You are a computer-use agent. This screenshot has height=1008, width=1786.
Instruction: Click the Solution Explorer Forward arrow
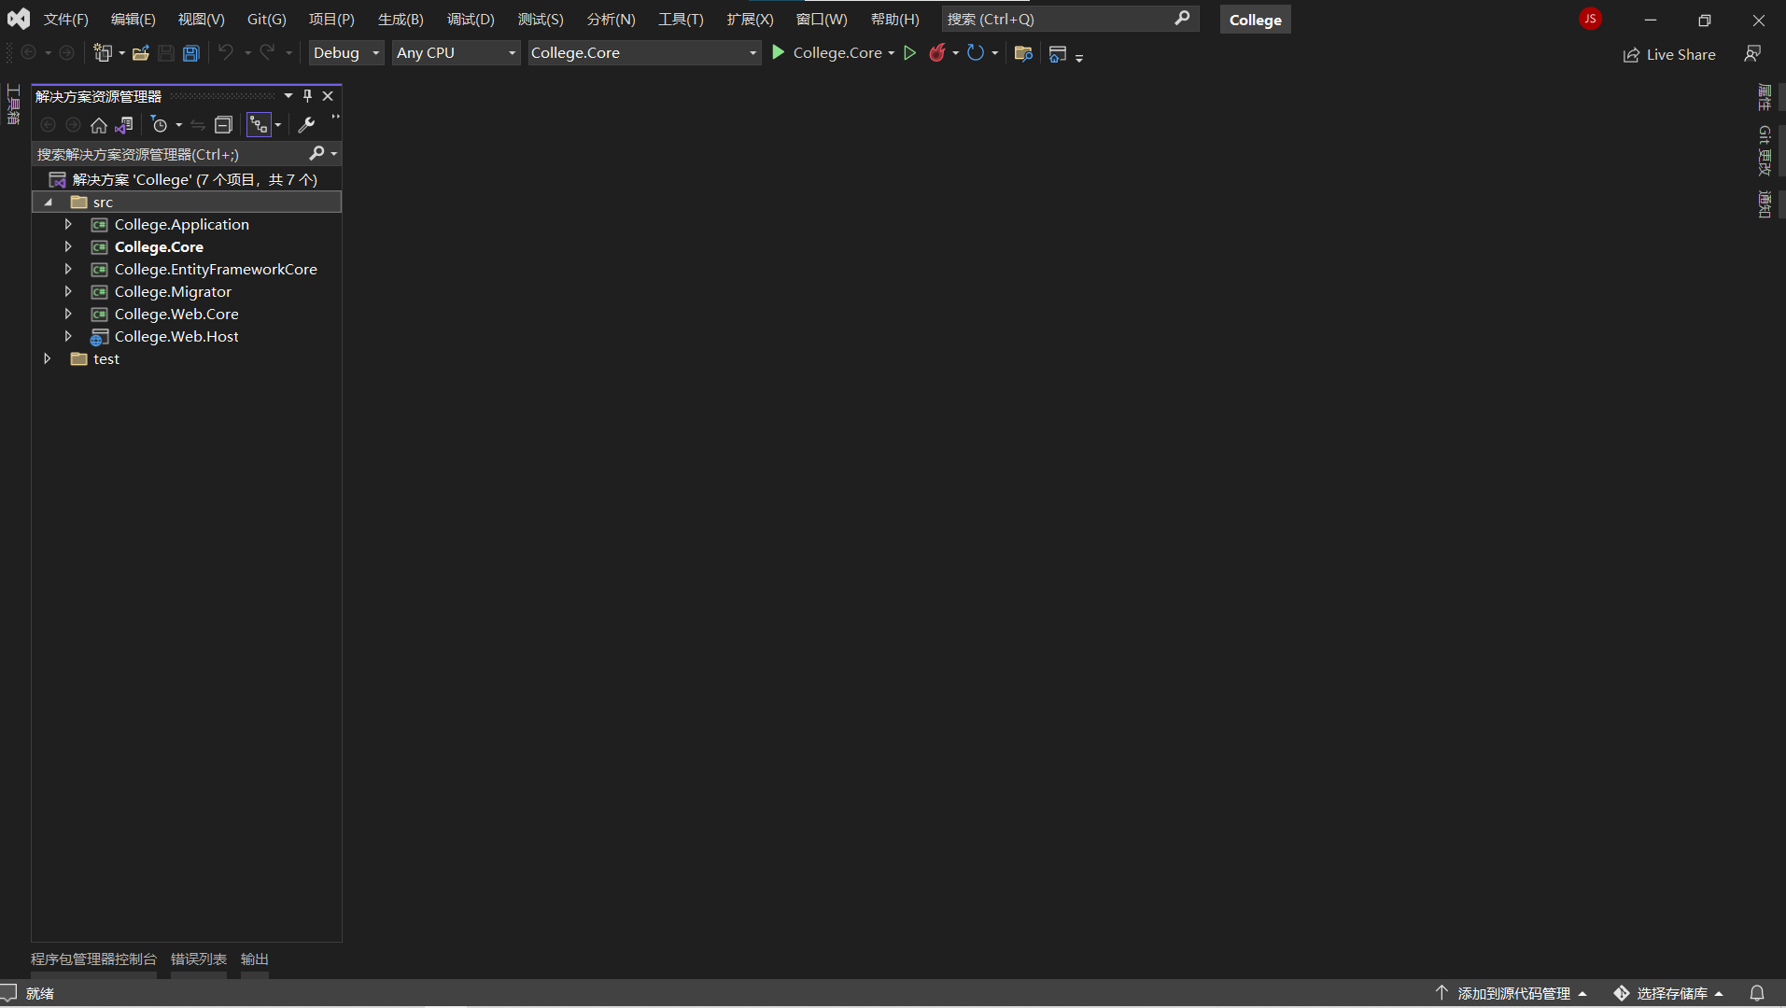[73, 125]
